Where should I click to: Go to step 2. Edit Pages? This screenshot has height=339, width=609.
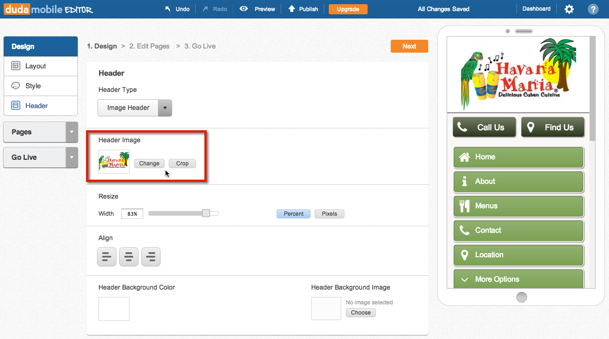[149, 46]
